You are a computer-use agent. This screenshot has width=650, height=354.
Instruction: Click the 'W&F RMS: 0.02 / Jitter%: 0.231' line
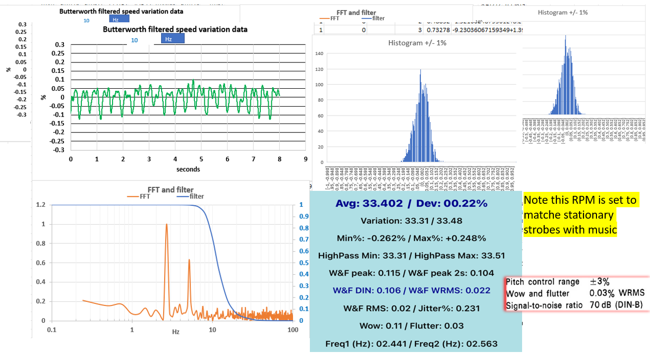(411, 308)
